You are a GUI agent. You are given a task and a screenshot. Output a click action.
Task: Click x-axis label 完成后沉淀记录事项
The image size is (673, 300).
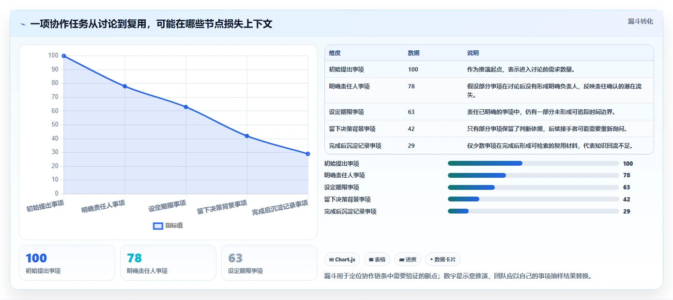[x=280, y=208]
